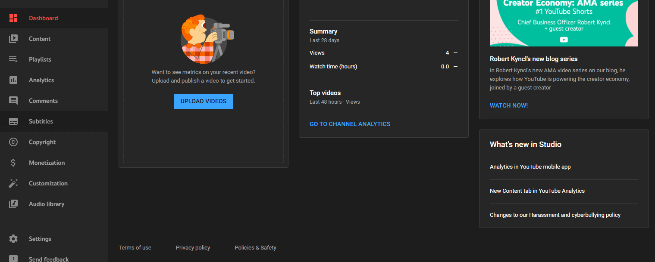Follow GO TO CHANNEL ANALYTICS link
The width and height of the screenshot is (655, 262).
[350, 124]
